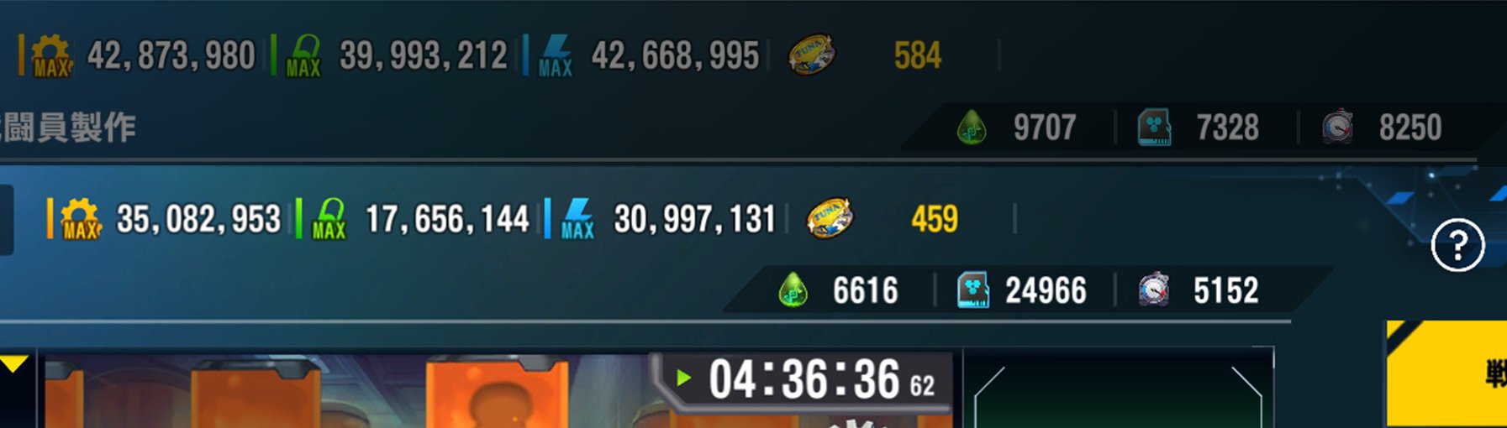The width and height of the screenshot is (1507, 428).
Task: Click the orange gear MAX icon beside 35,082,953
Action: coord(81,219)
